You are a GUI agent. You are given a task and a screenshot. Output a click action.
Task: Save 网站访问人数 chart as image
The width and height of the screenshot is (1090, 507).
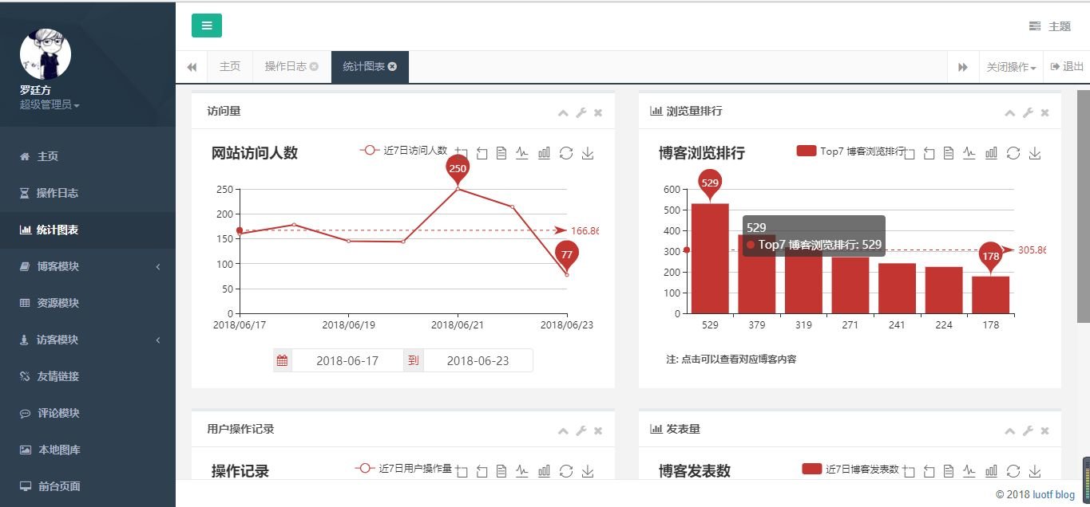pyautogui.click(x=588, y=153)
